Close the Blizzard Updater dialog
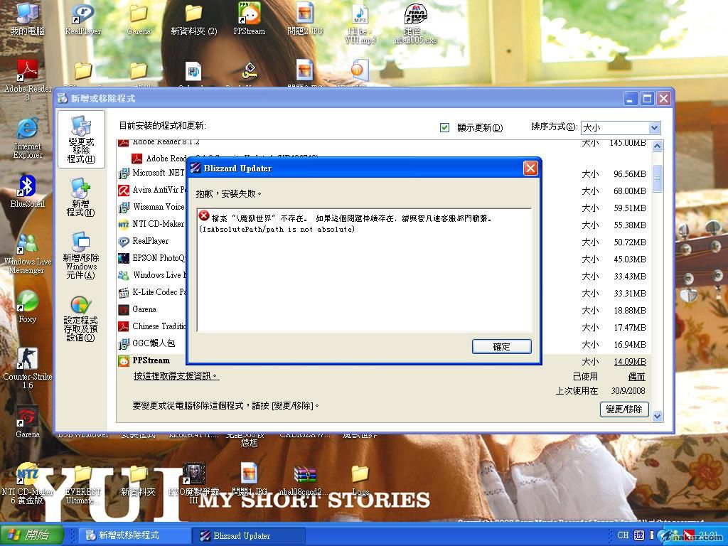The image size is (728, 546). (x=530, y=168)
